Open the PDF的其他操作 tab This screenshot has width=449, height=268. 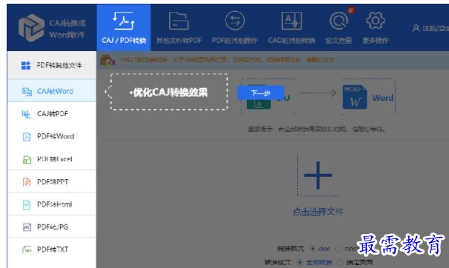coord(235,27)
